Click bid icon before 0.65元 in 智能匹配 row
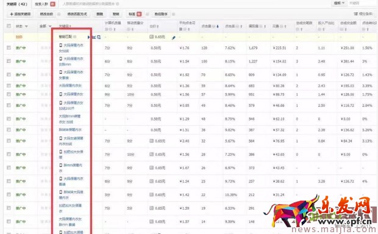The height and width of the screenshot is (234, 378). pyautogui.click(x=151, y=37)
